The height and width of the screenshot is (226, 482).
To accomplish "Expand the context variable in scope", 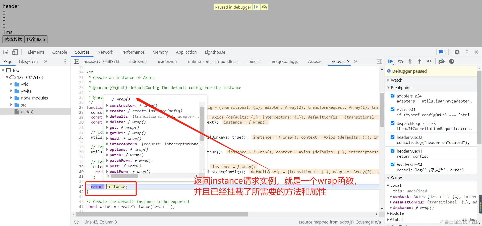I will click(x=391, y=197).
